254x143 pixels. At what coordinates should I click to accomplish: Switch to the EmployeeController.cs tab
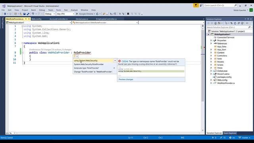(x=106, y=19)
